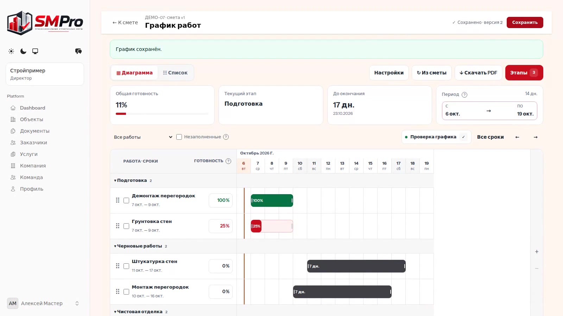The height and width of the screenshot is (316, 563).
Task: Open Объекты in sidebar
Action: [31, 119]
